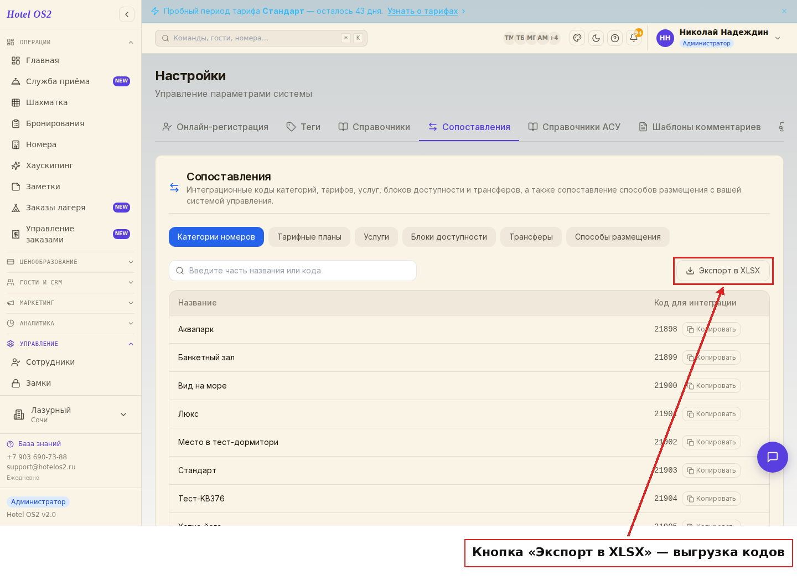Open the Лазурный hotel selector
Image resolution: width=797 pixels, height=580 pixels.
[x=70, y=415]
